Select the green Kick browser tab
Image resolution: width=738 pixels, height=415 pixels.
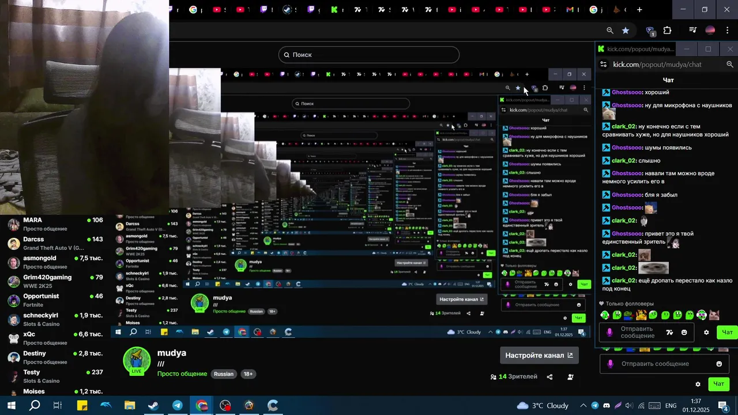click(x=335, y=9)
